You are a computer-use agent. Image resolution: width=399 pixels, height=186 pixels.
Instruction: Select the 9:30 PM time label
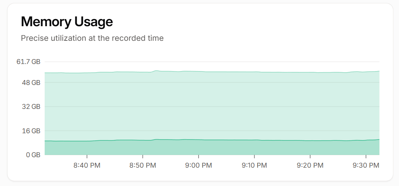pos(366,165)
